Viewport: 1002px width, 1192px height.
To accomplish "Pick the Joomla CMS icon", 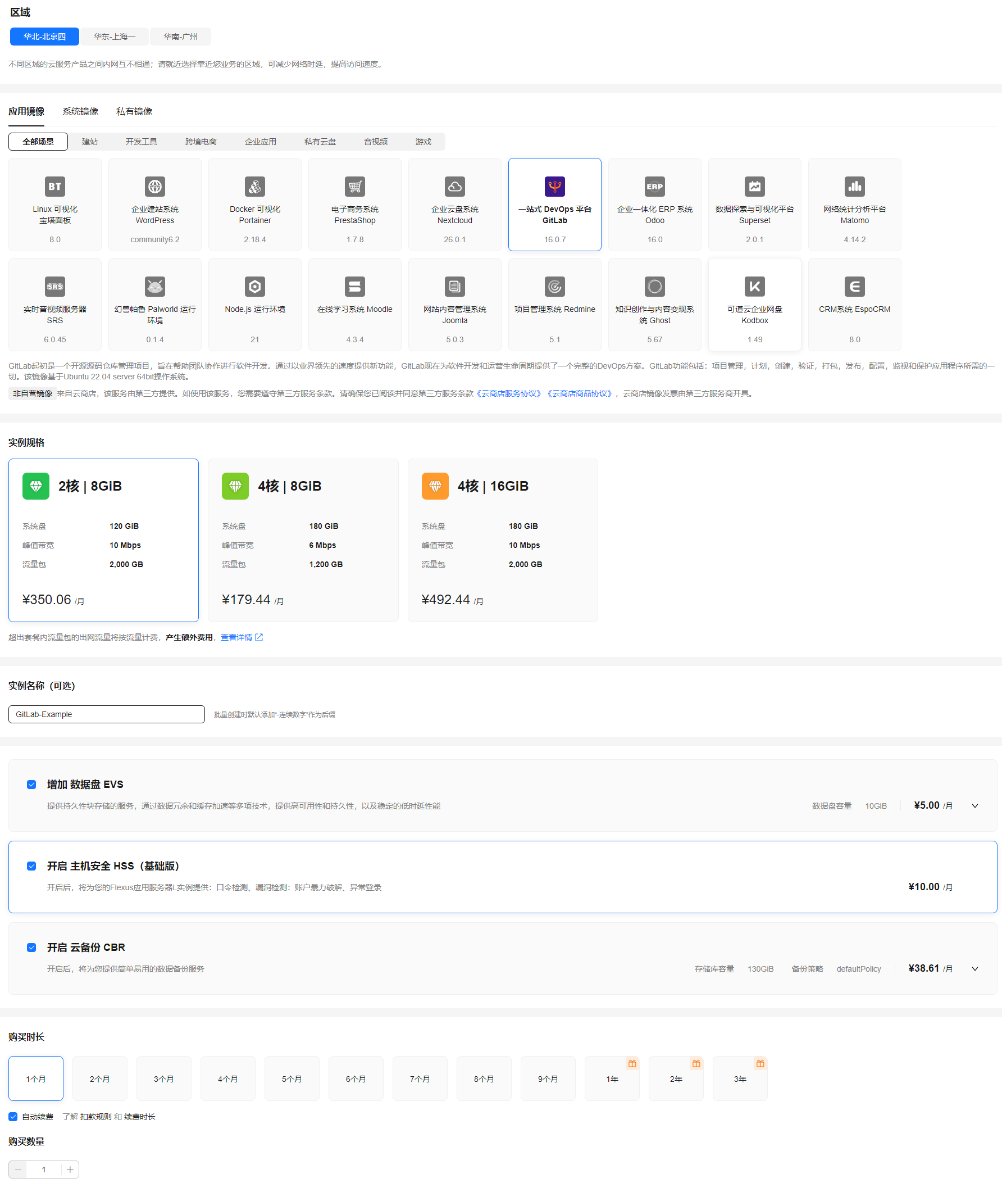I will (x=455, y=287).
